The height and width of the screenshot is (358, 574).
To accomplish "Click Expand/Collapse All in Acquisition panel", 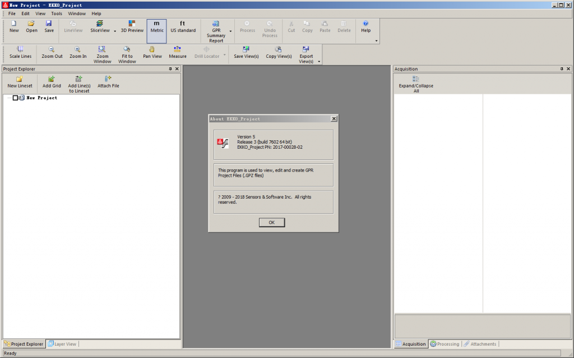I will tap(416, 84).
